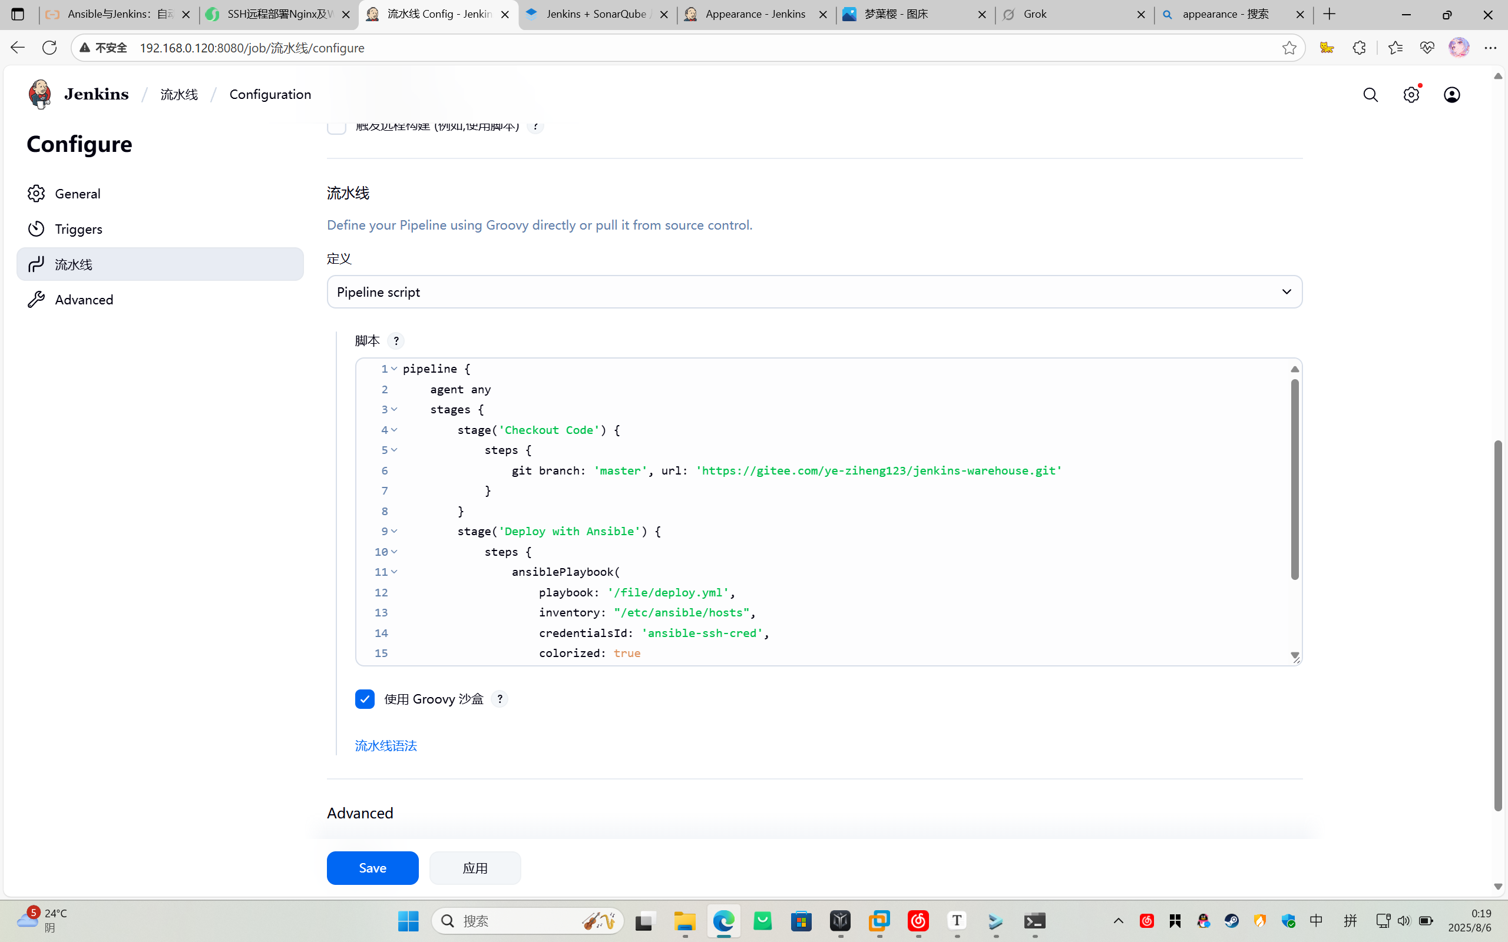The width and height of the screenshot is (1508, 942).
Task: Open Jenkins search magnifier icon
Action: pos(1370,95)
